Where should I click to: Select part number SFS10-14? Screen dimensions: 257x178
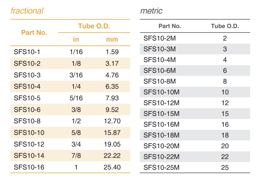(x=29, y=156)
